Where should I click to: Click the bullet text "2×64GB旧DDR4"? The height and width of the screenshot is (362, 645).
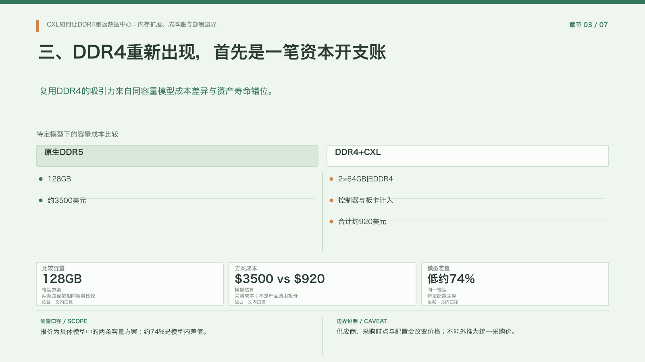[366, 179]
